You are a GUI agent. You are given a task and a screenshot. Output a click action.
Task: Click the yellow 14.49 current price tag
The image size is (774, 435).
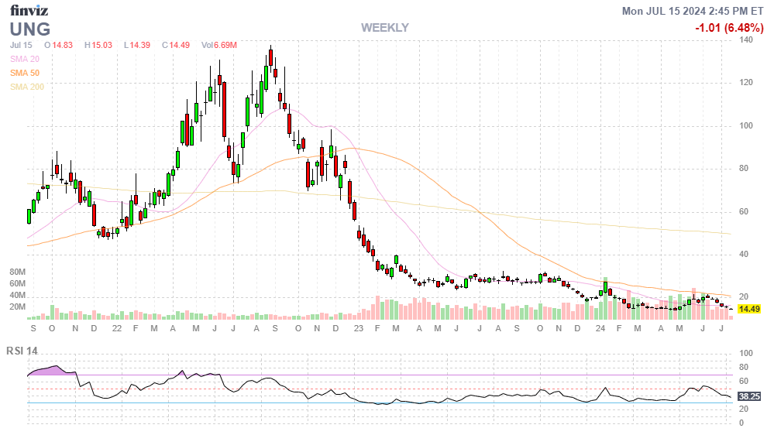(x=748, y=309)
